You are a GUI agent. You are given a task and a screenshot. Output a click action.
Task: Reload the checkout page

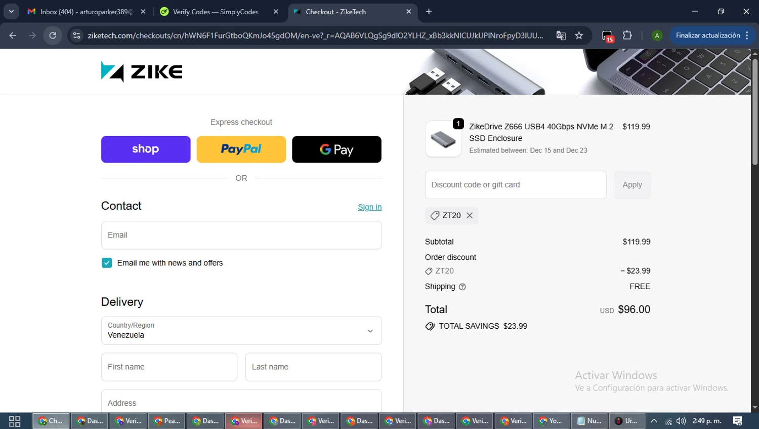(53, 35)
